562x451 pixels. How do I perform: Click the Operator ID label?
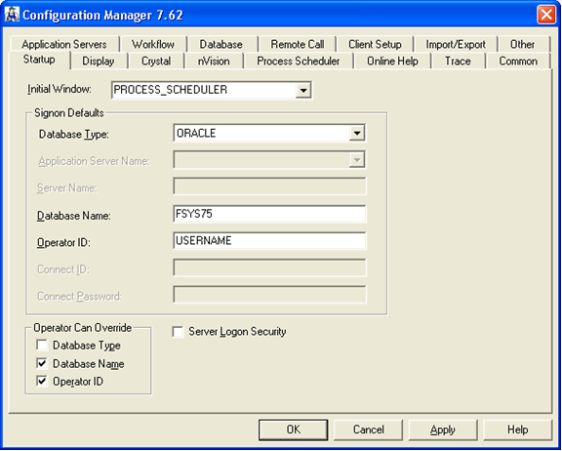(x=63, y=243)
